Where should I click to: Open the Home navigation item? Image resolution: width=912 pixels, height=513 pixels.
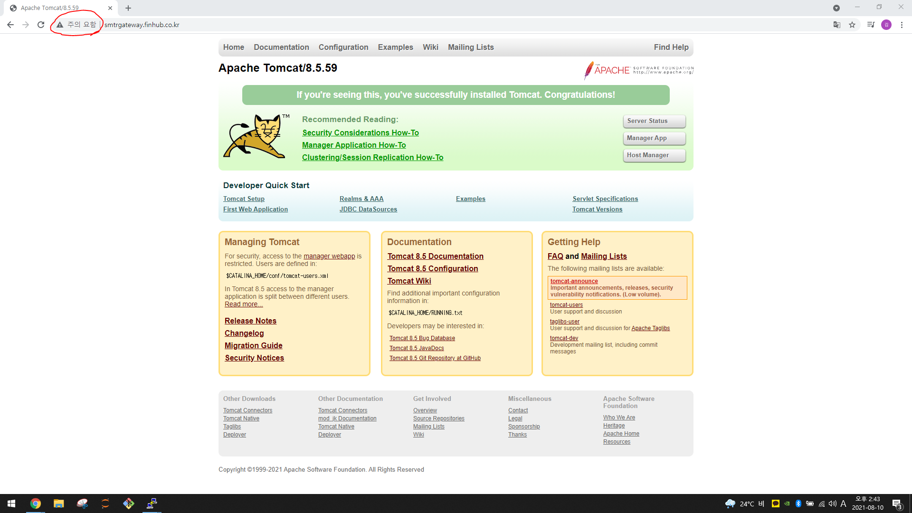234,47
